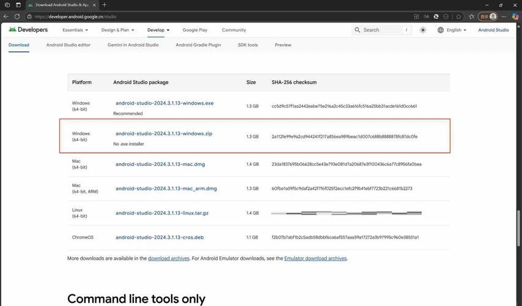Open the favorites list icon
This screenshot has width=522, height=306.
(471, 17)
